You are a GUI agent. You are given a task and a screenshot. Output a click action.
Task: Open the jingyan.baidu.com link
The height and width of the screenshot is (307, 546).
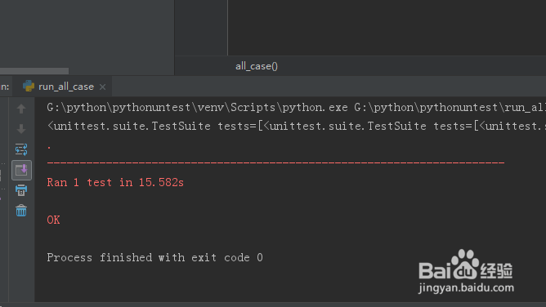coord(466,288)
